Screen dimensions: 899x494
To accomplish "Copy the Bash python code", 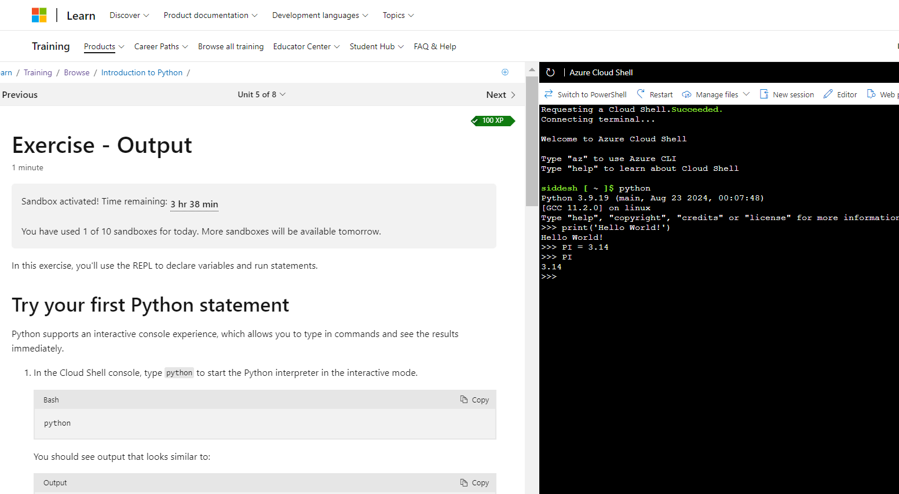I will click(474, 400).
